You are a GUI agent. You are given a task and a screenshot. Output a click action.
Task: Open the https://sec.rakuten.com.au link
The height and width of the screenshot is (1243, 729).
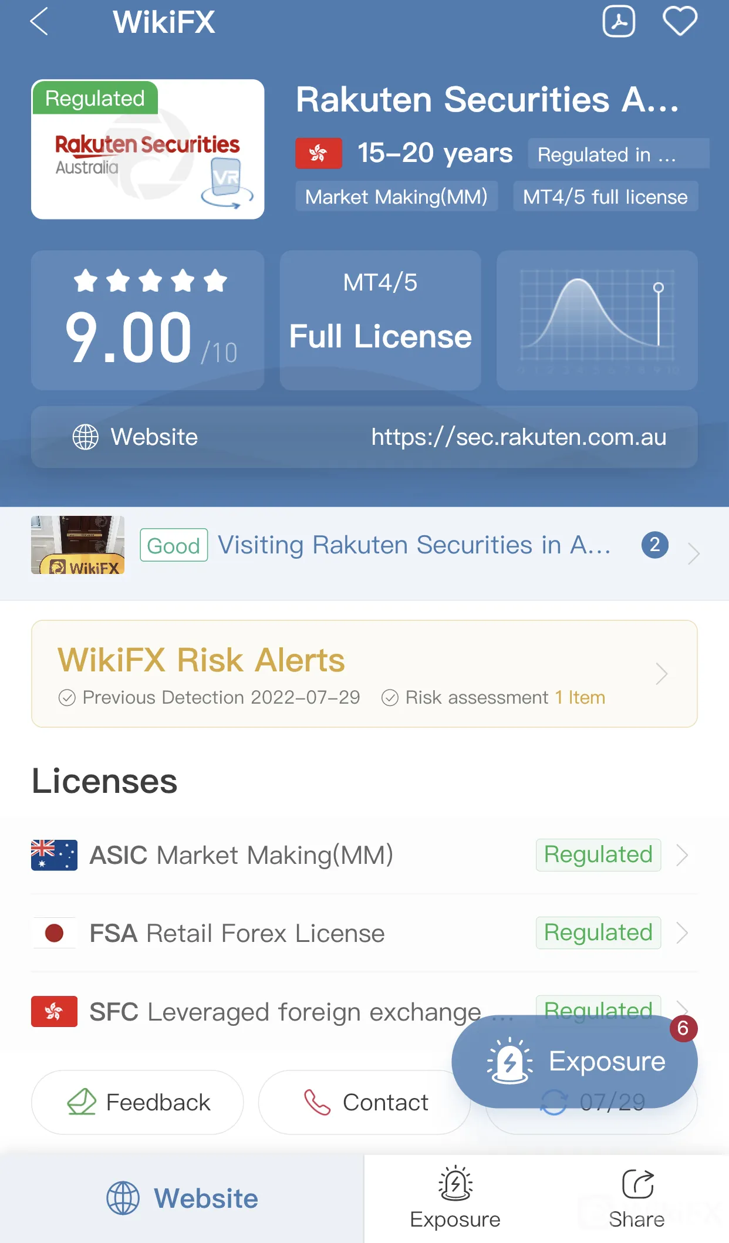519,437
